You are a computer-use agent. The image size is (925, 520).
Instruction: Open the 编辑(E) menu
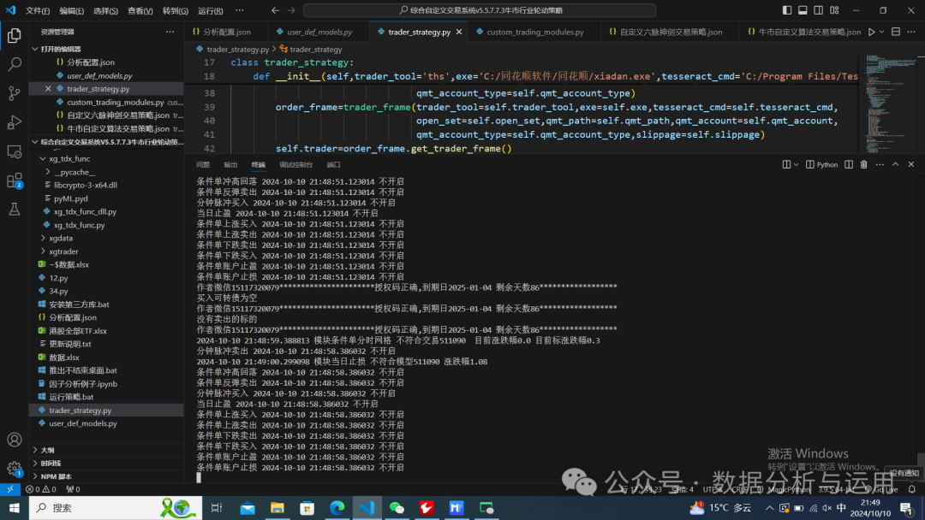pos(72,10)
